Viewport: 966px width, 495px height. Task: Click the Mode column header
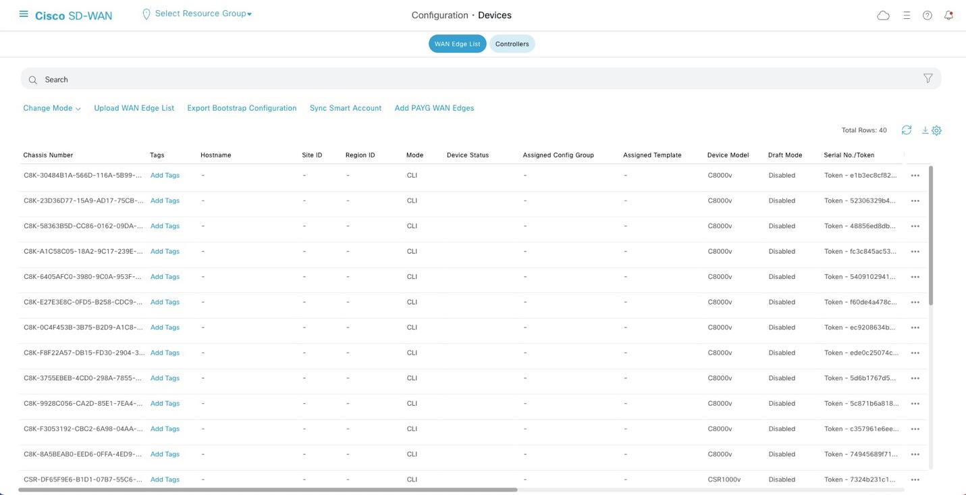click(x=415, y=155)
